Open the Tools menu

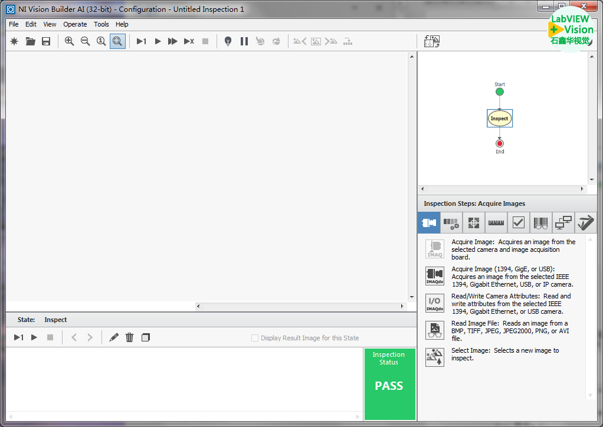(x=101, y=24)
